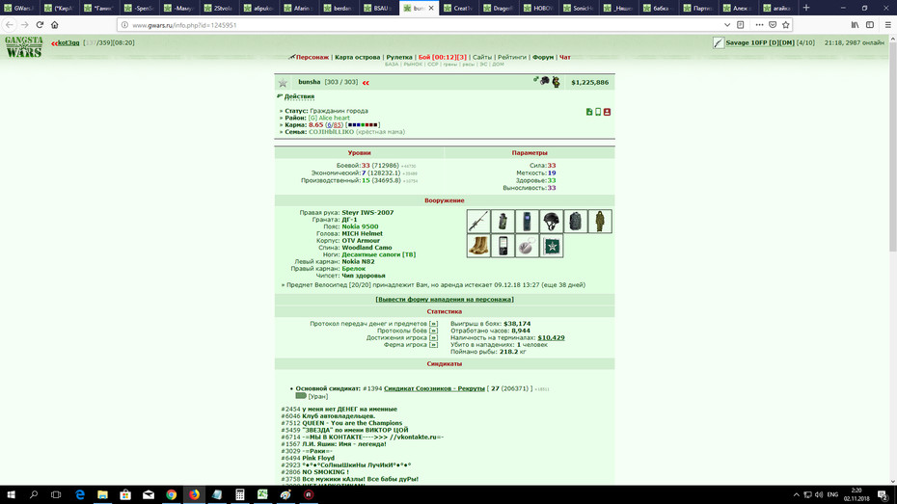Open the Woodland Camo suit item icon

pos(600,221)
